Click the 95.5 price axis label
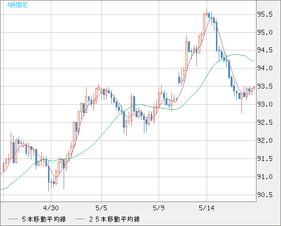 click(x=265, y=14)
